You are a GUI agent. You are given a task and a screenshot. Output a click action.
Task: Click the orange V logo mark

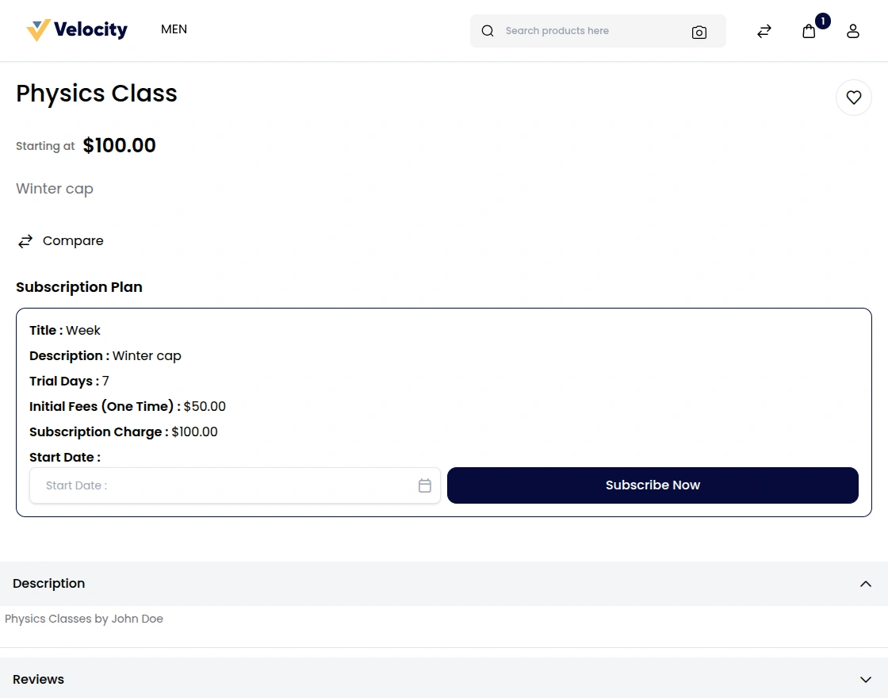[38, 30]
